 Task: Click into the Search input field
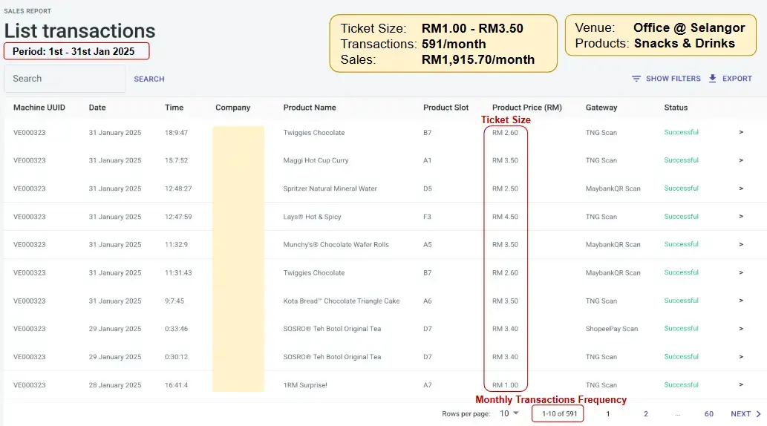pos(65,79)
